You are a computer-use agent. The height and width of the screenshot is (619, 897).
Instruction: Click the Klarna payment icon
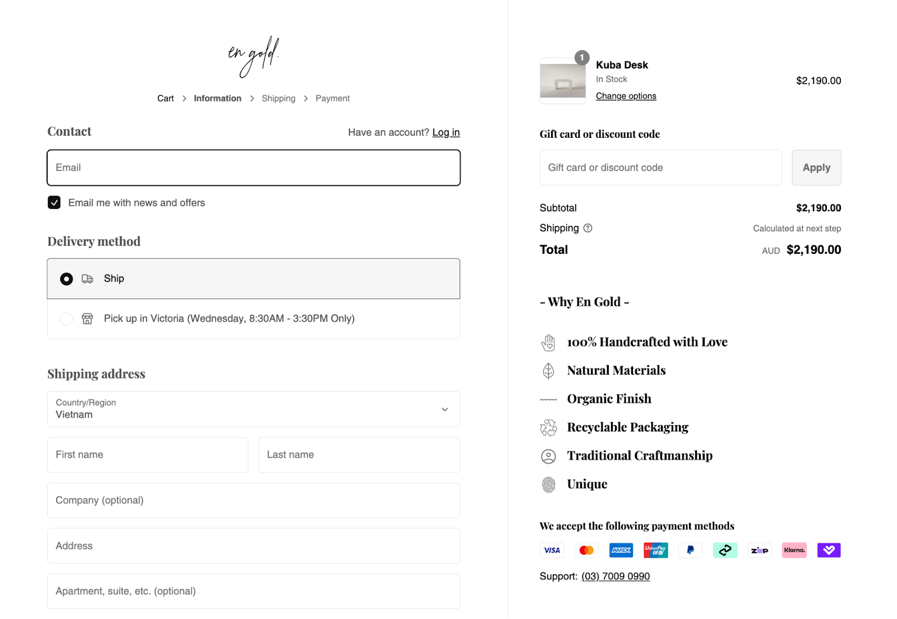pyautogui.click(x=794, y=550)
